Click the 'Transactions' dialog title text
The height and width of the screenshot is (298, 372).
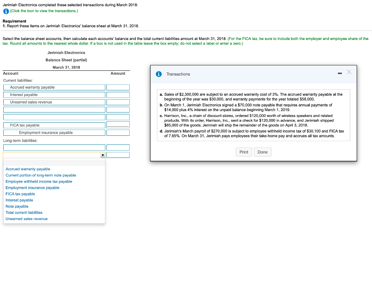pos(178,74)
